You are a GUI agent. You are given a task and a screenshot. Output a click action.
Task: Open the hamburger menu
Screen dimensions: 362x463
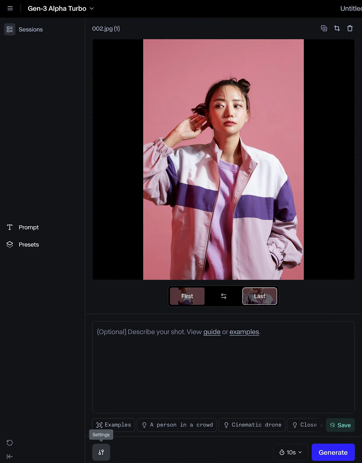10,8
